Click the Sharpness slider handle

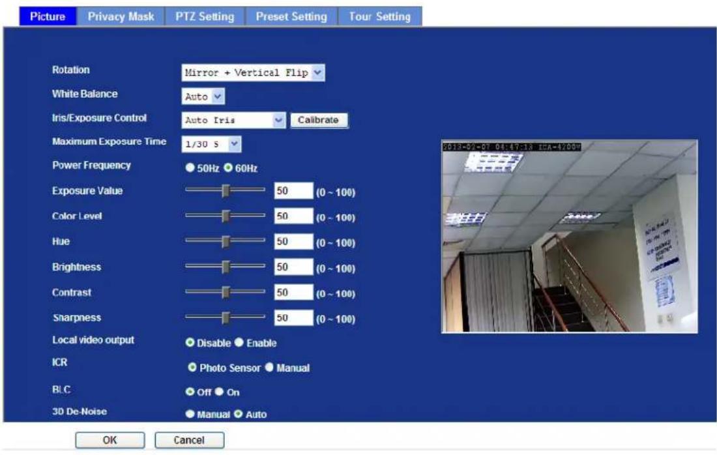[x=226, y=317]
